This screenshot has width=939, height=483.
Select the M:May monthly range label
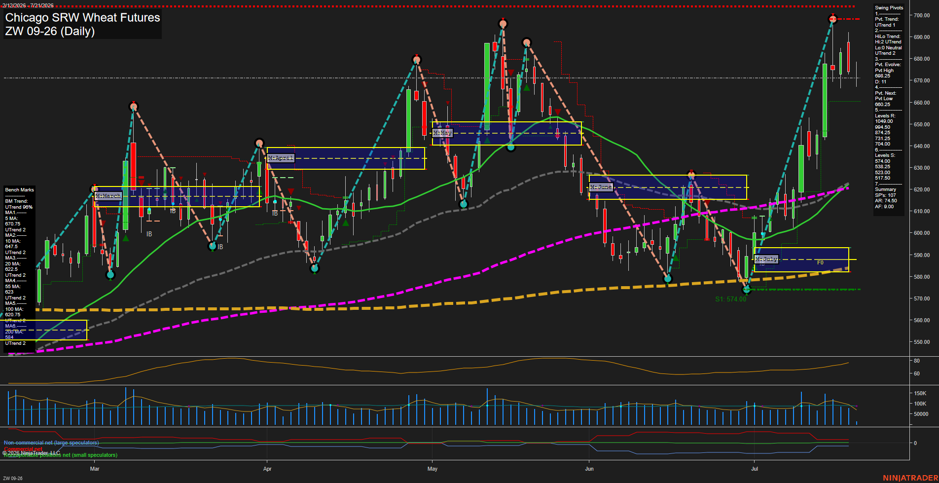coord(442,133)
